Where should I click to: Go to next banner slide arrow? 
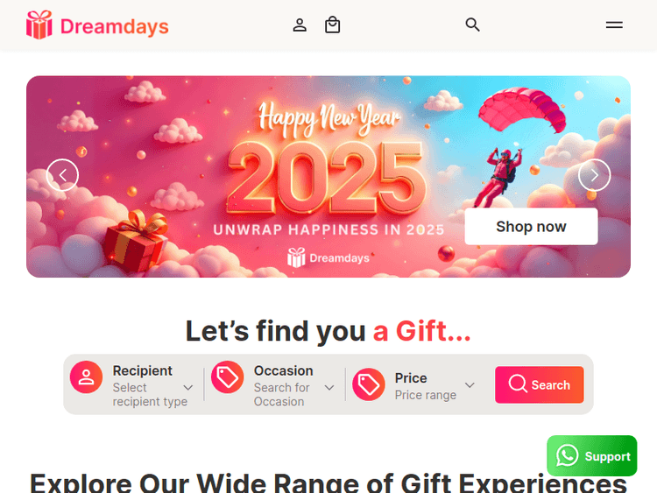[594, 175]
